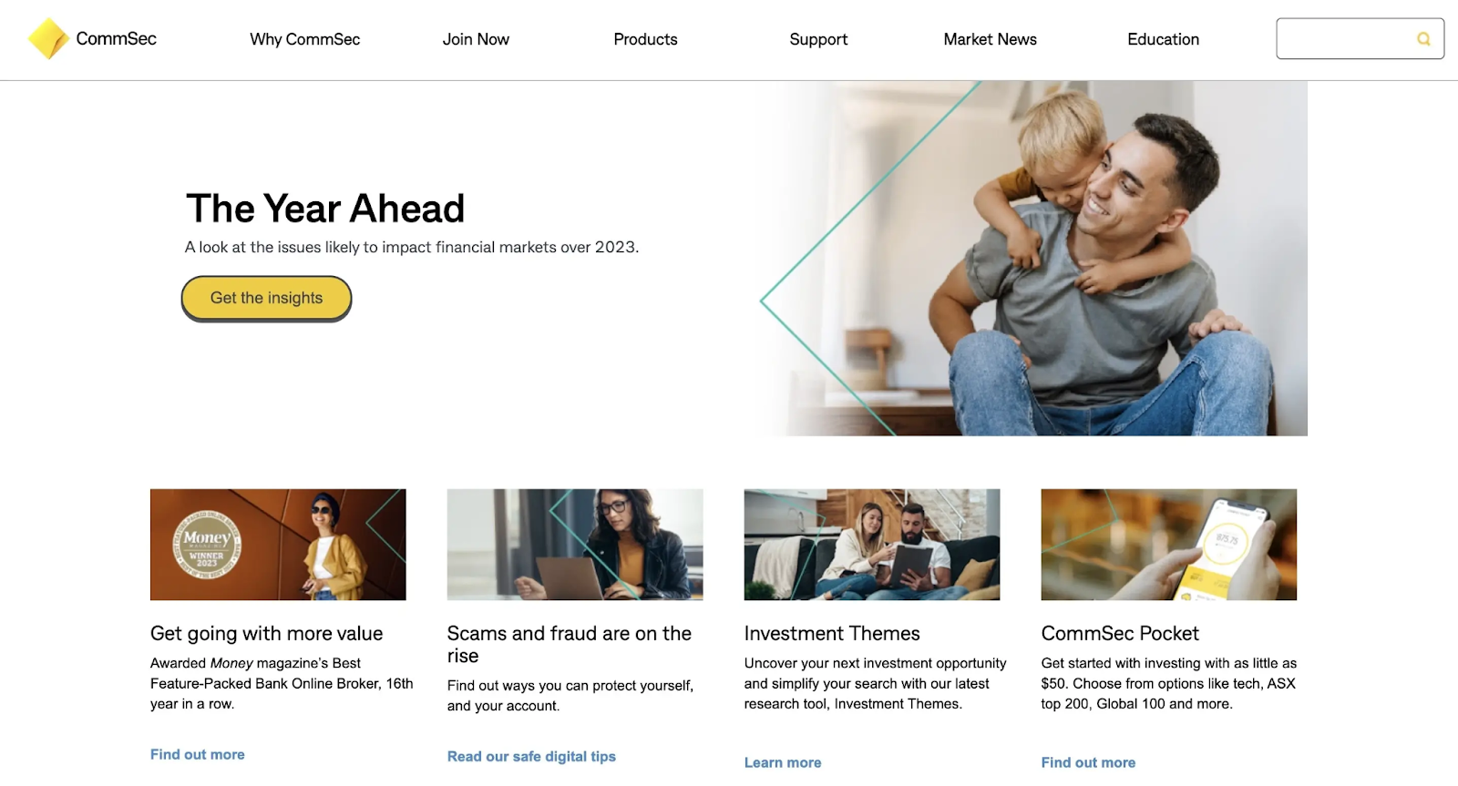Click Find out more under Get going with more value
Image resolution: width=1458 pixels, height=786 pixels.
click(x=198, y=754)
